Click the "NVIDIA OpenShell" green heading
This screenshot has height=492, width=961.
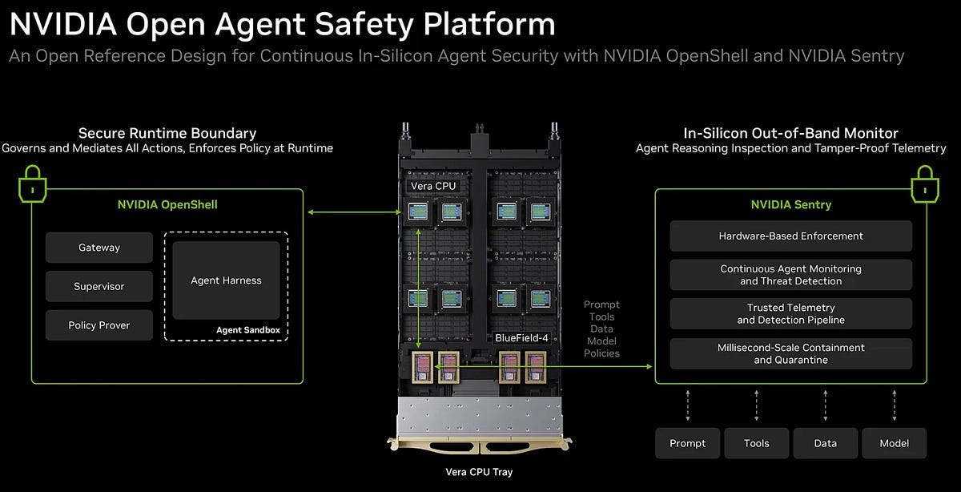click(167, 204)
